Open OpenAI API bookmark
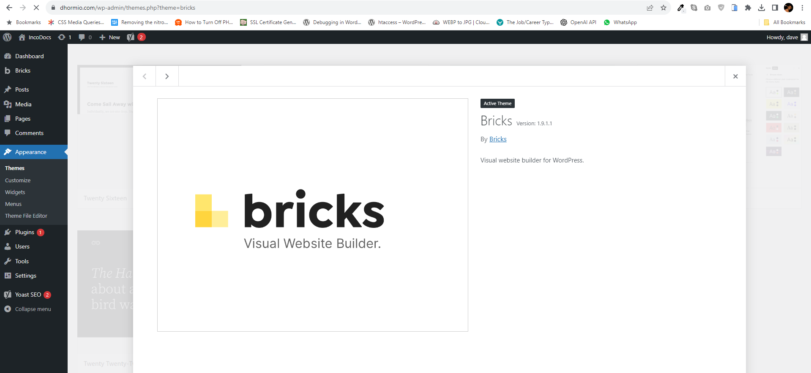Viewport: 811px width, 373px height. 579,22
